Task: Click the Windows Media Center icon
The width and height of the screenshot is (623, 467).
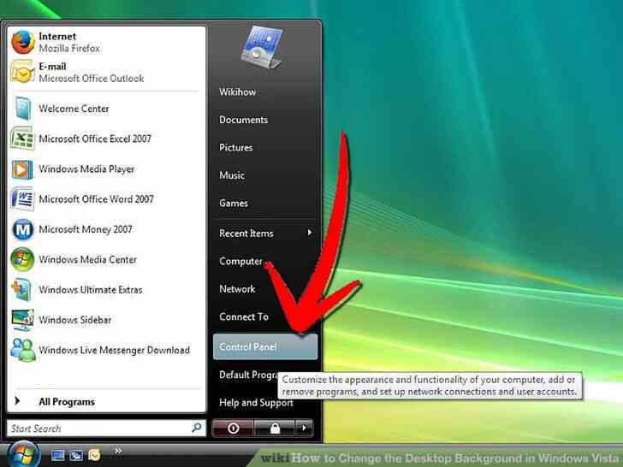Action: coord(22,259)
